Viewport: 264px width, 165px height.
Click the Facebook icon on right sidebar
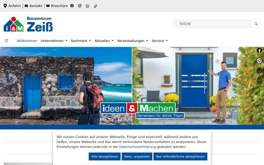point(259,51)
